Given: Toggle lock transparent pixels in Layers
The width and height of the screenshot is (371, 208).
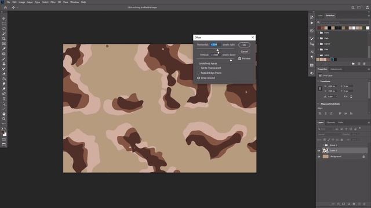Looking at the screenshot, I should [x=325, y=140].
